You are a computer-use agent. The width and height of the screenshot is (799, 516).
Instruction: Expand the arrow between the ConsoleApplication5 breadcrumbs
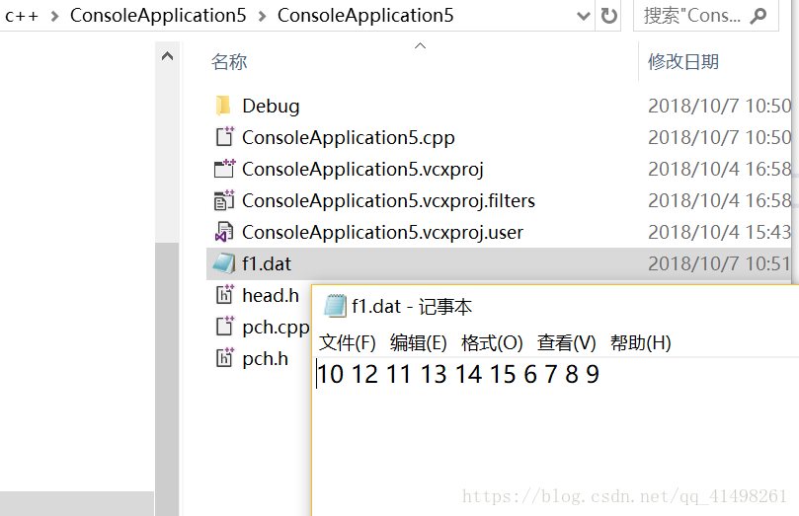pos(262,17)
